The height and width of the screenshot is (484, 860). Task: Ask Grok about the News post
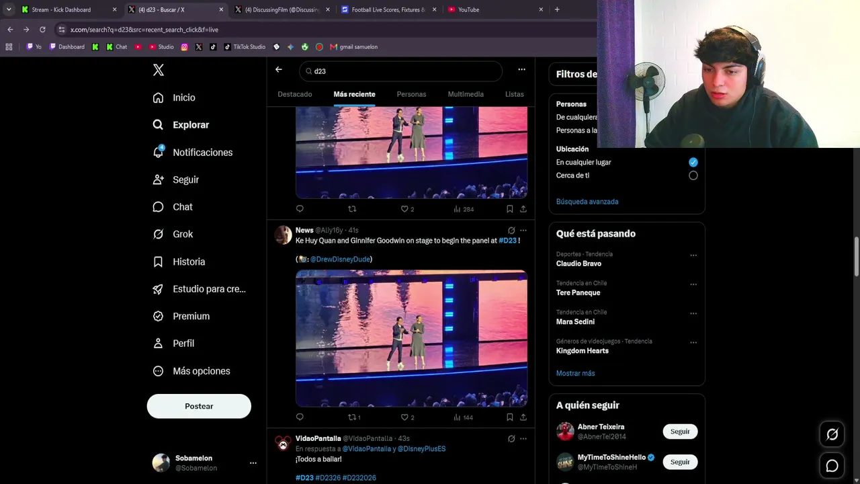click(x=511, y=231)
